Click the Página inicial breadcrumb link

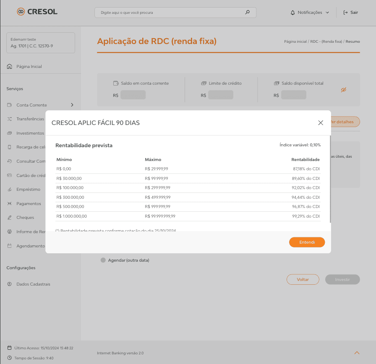pos(295,42)
